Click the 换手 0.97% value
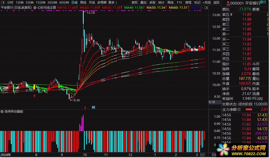This screenshot has width=270, height=158. click(x=246, y=89)
